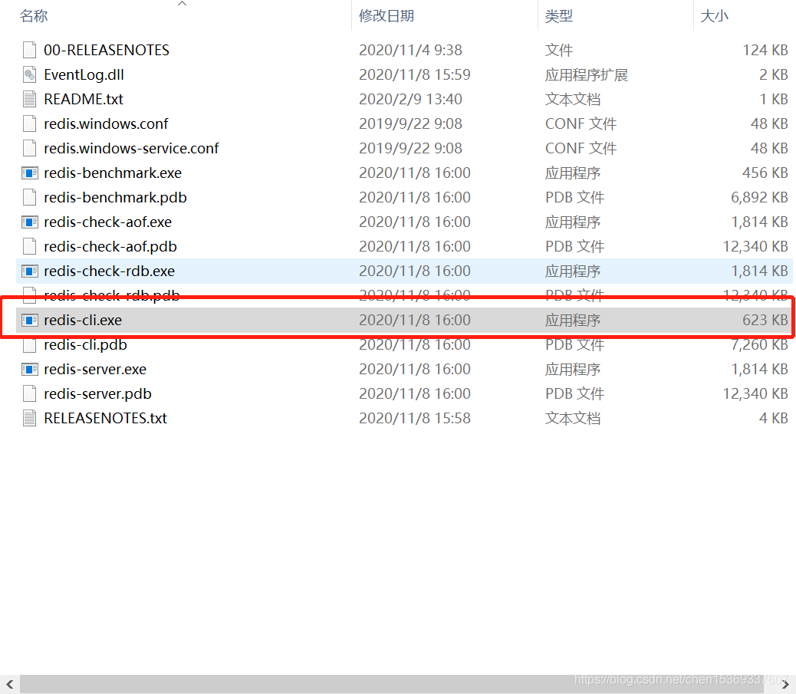Select the redis-check-aof.exe icon
Screen dimensions: 796x694
click(30, 222)
